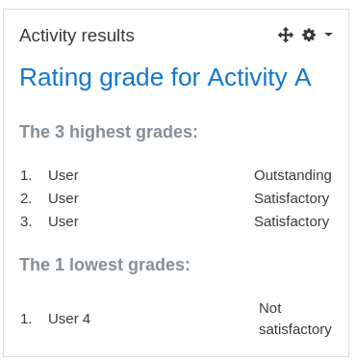Click rank number 3 in highest grades list
This screenshot has height=361, width=356.
click(26, 221)
